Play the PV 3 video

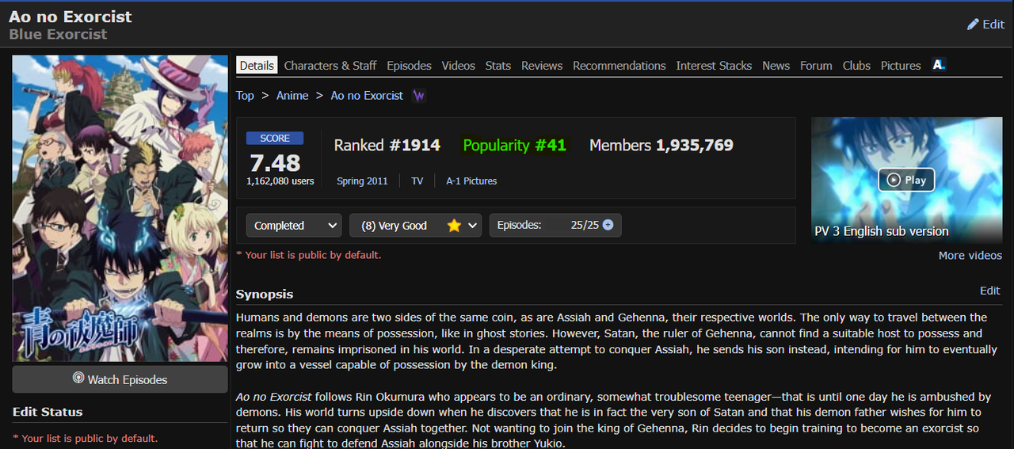pyautogui.click(x=906, y=180)
